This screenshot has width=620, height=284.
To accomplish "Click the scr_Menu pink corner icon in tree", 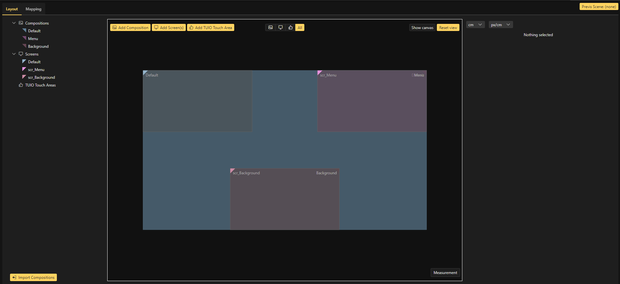I will coord(24,69).
